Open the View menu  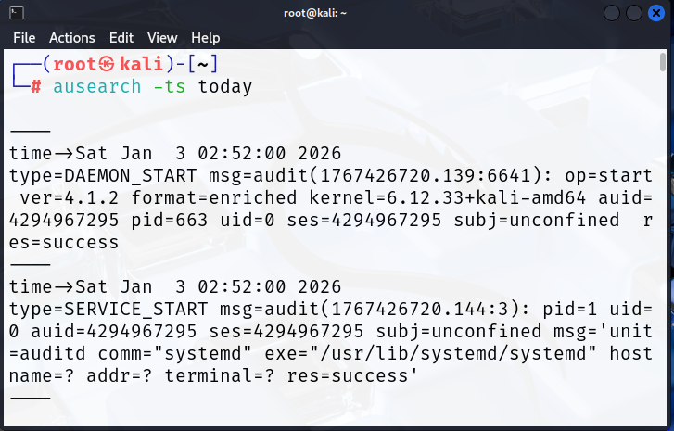click(162, 38)
